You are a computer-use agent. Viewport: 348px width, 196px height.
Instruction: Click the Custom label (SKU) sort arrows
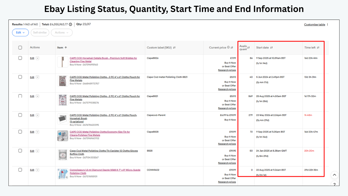point(174,48)
